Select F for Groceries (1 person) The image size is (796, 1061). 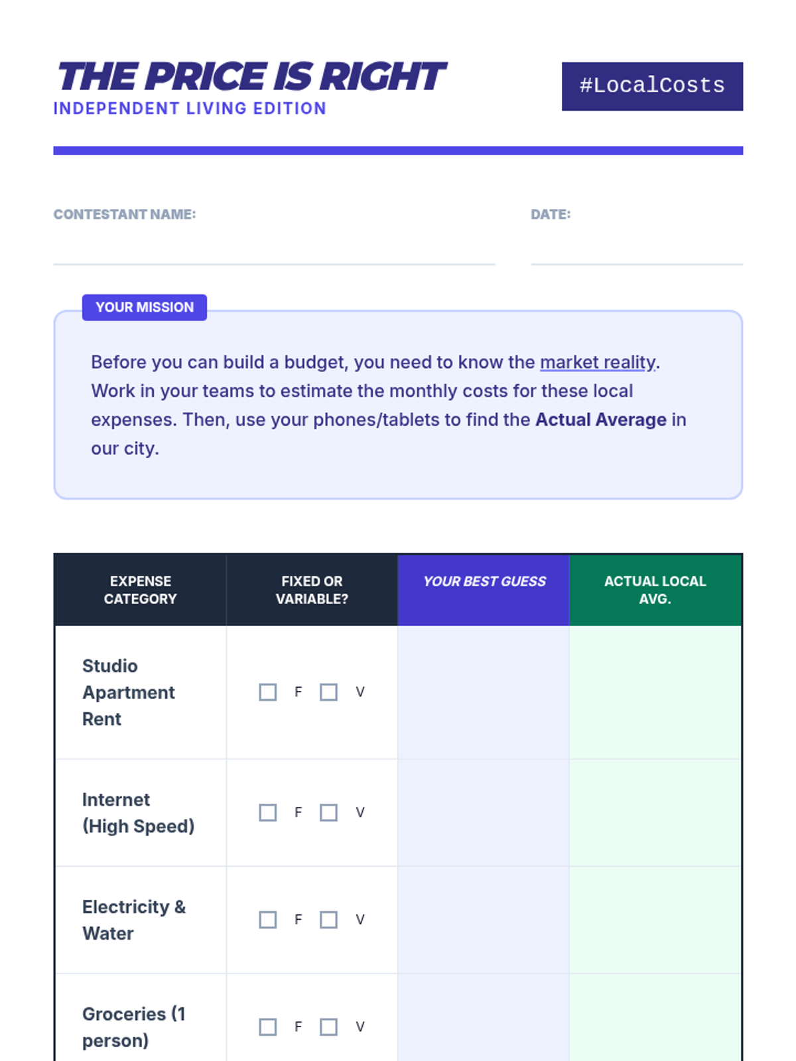pyautogui.click(x=267, y=1027)
